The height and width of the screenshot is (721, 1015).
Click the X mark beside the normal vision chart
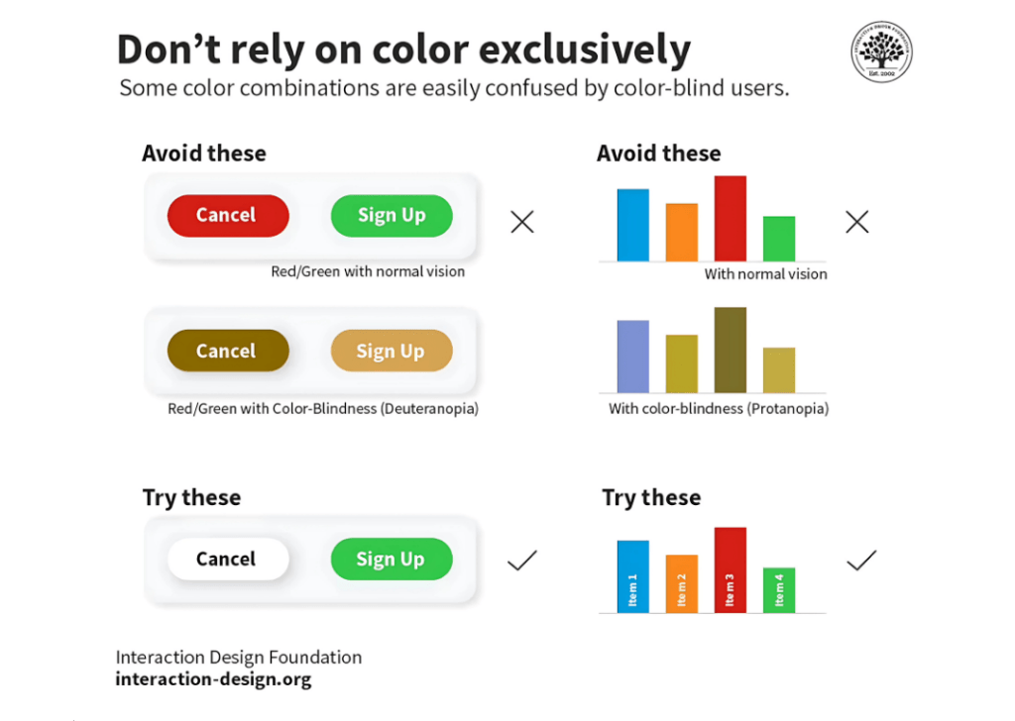[x=857, y=222]
